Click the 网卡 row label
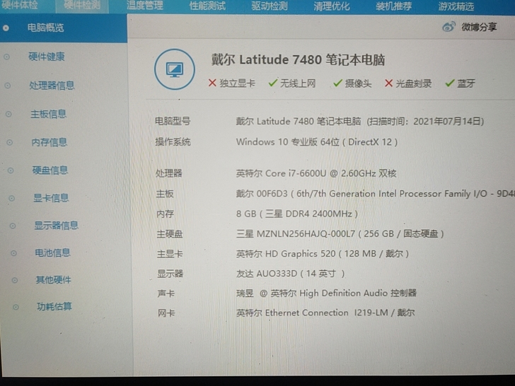This screenshot has width=515, height=386. point(166,312)
